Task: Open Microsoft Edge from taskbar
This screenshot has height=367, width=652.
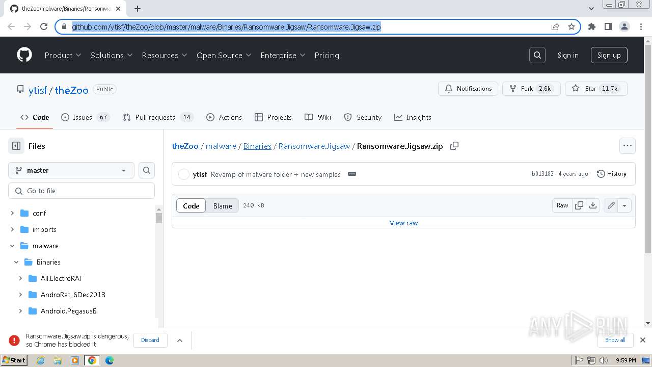Action: click(110, 360)
